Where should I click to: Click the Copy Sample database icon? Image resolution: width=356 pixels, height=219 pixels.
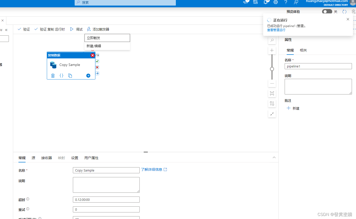tap(53, 65)
